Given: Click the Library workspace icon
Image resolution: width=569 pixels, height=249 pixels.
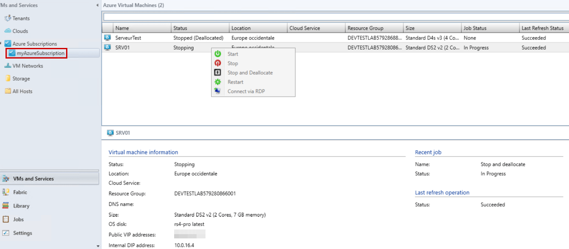Looking at the screenshot, I should tap(6, 206).
